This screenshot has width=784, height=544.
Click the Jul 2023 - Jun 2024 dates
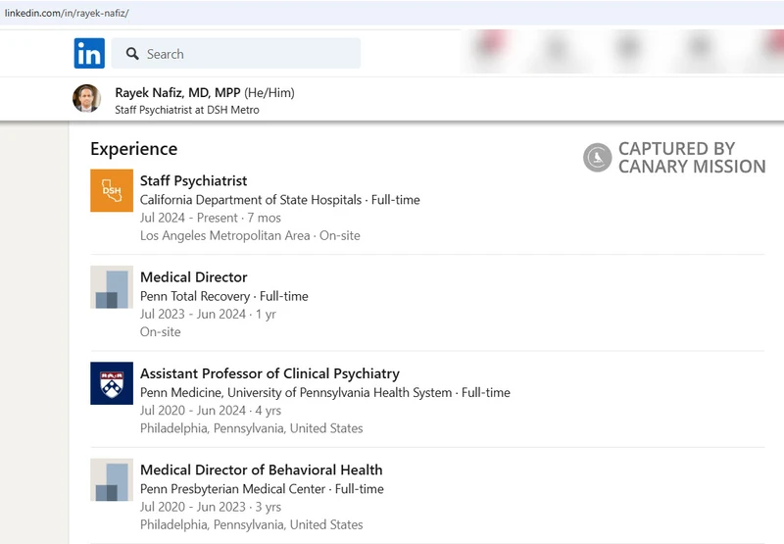[193, 314]
